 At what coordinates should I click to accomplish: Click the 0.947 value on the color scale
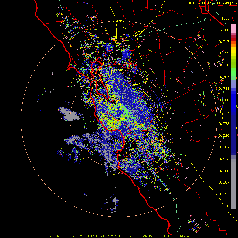224,42
